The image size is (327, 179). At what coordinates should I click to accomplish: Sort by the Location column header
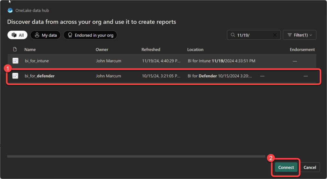pyautogui.click(x=195, y=50)
